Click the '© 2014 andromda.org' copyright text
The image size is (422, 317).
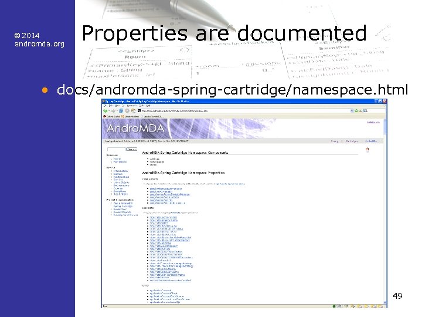pos(39,40)
